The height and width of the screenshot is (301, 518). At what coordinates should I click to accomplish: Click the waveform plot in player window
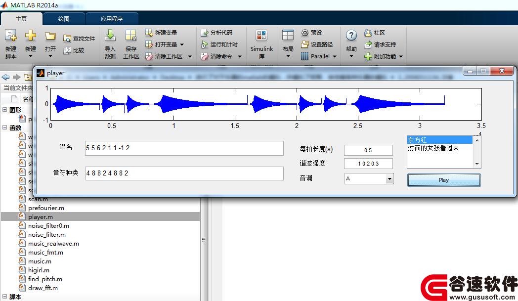coord(266,104)
